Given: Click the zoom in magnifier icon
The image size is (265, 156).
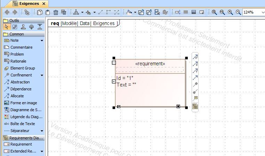Looking at the screenshot, I should tap(230, 12).
